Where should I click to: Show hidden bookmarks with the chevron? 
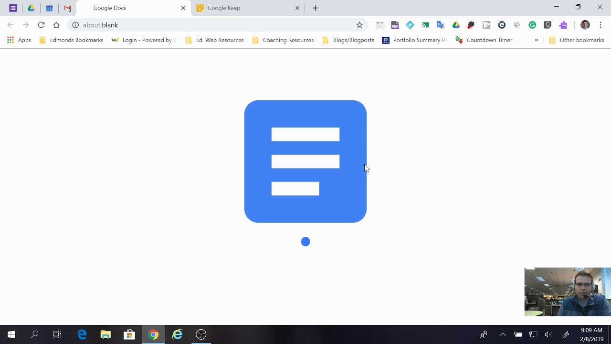[536, 40]
